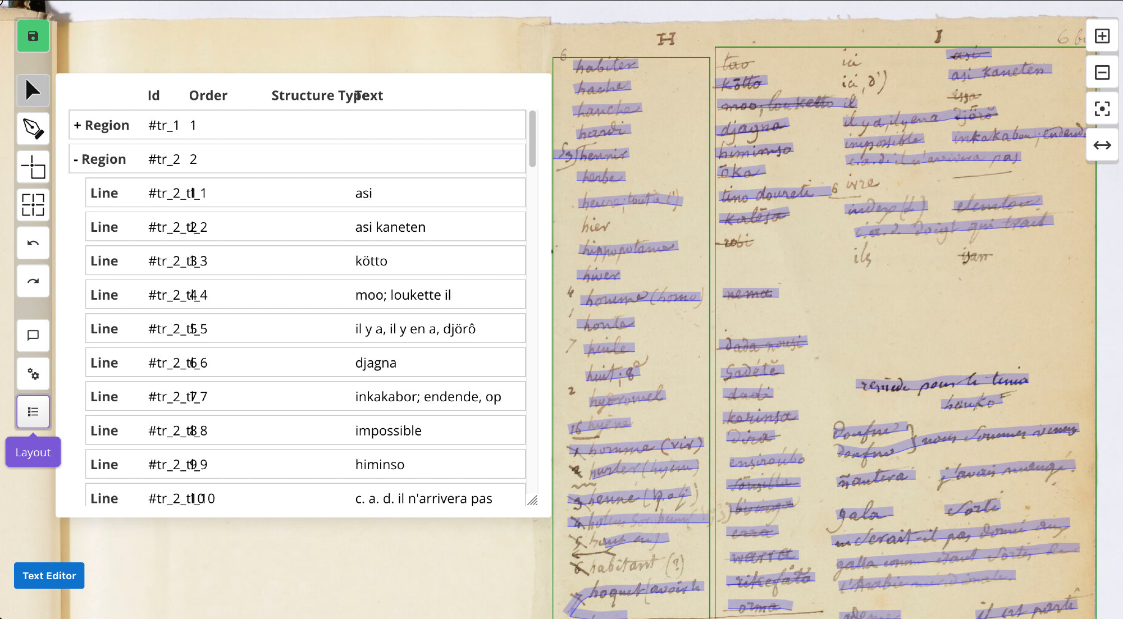Expand Region #tr_1 in the list

tap(77, 125)
